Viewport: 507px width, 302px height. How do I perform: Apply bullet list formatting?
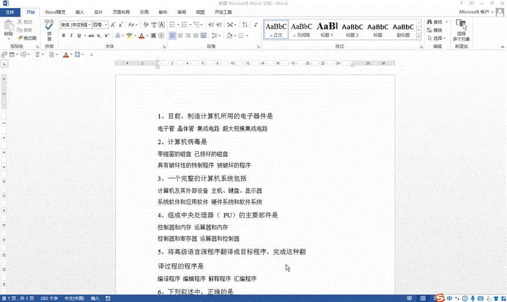(x=172, y=25)
